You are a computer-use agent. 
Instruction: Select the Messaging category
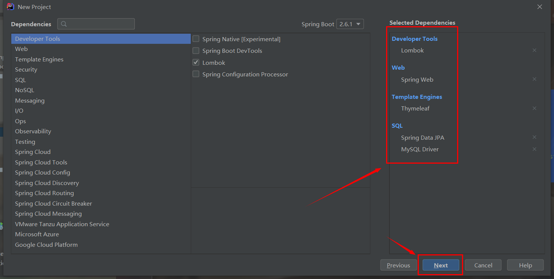(x=101, y=100)
